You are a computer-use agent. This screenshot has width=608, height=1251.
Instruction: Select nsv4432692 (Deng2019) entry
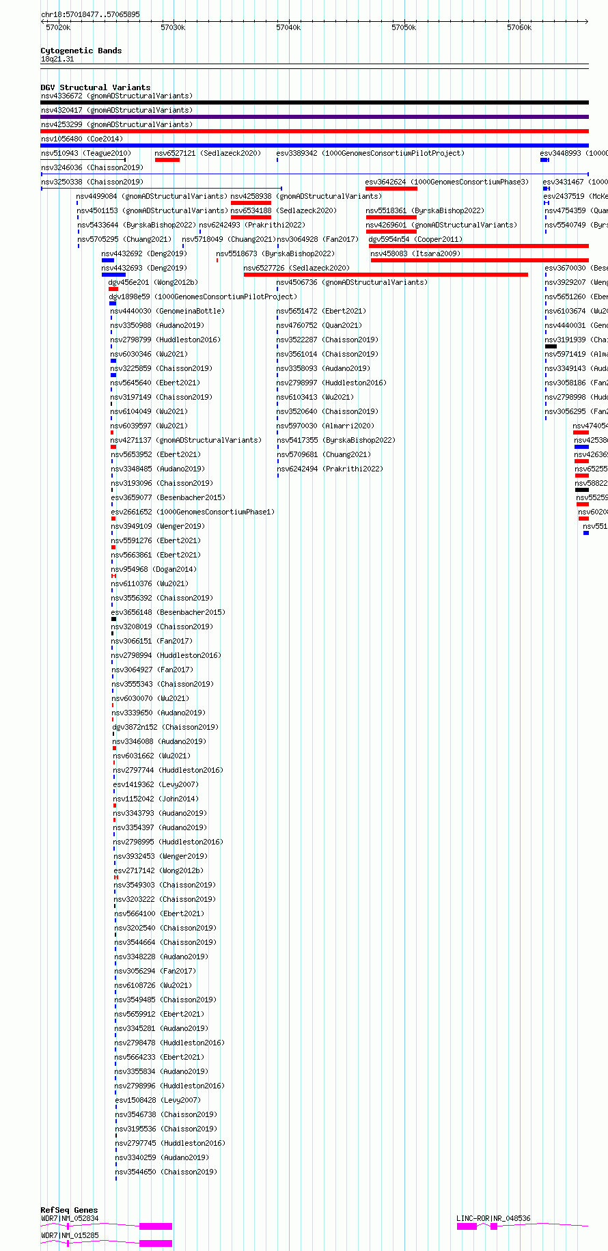pos(144,253)
